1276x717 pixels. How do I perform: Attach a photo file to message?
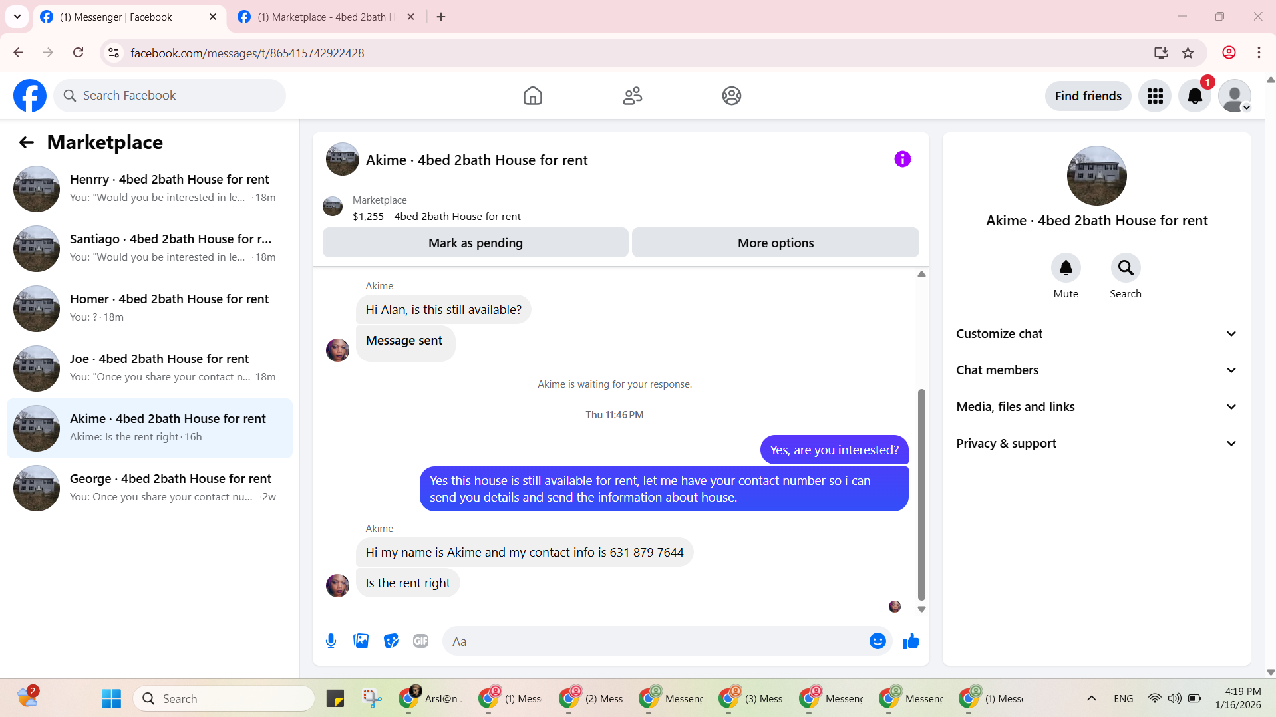click(x=361, y=641)
